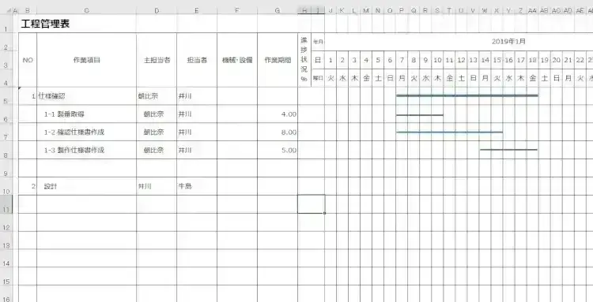Screen dimensions: 593x302
Task: Click the 火 weekday cell under day 1
Action: click(330, 78)
